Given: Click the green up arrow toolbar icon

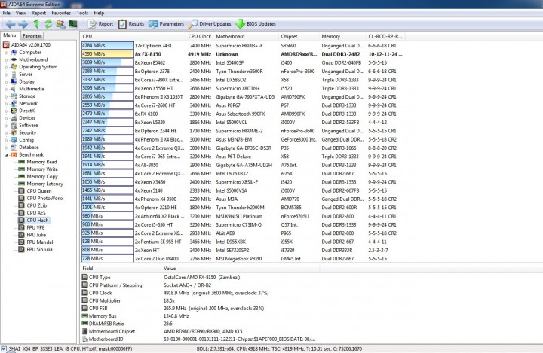Looking at the screenshot, I should tap(36, 24).
